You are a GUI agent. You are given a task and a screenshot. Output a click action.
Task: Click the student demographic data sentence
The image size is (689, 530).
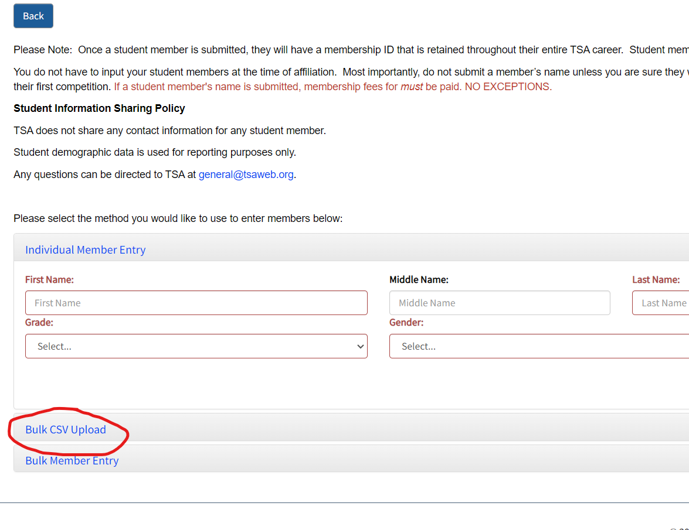[155, 152]
